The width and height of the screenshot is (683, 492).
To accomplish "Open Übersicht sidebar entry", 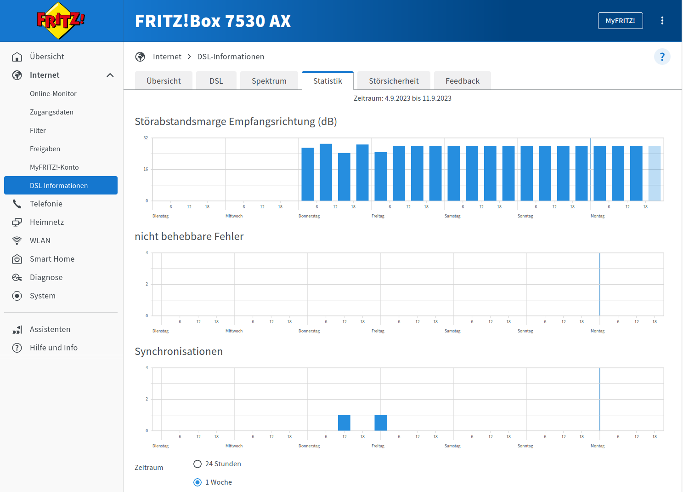I will point(61,57).
